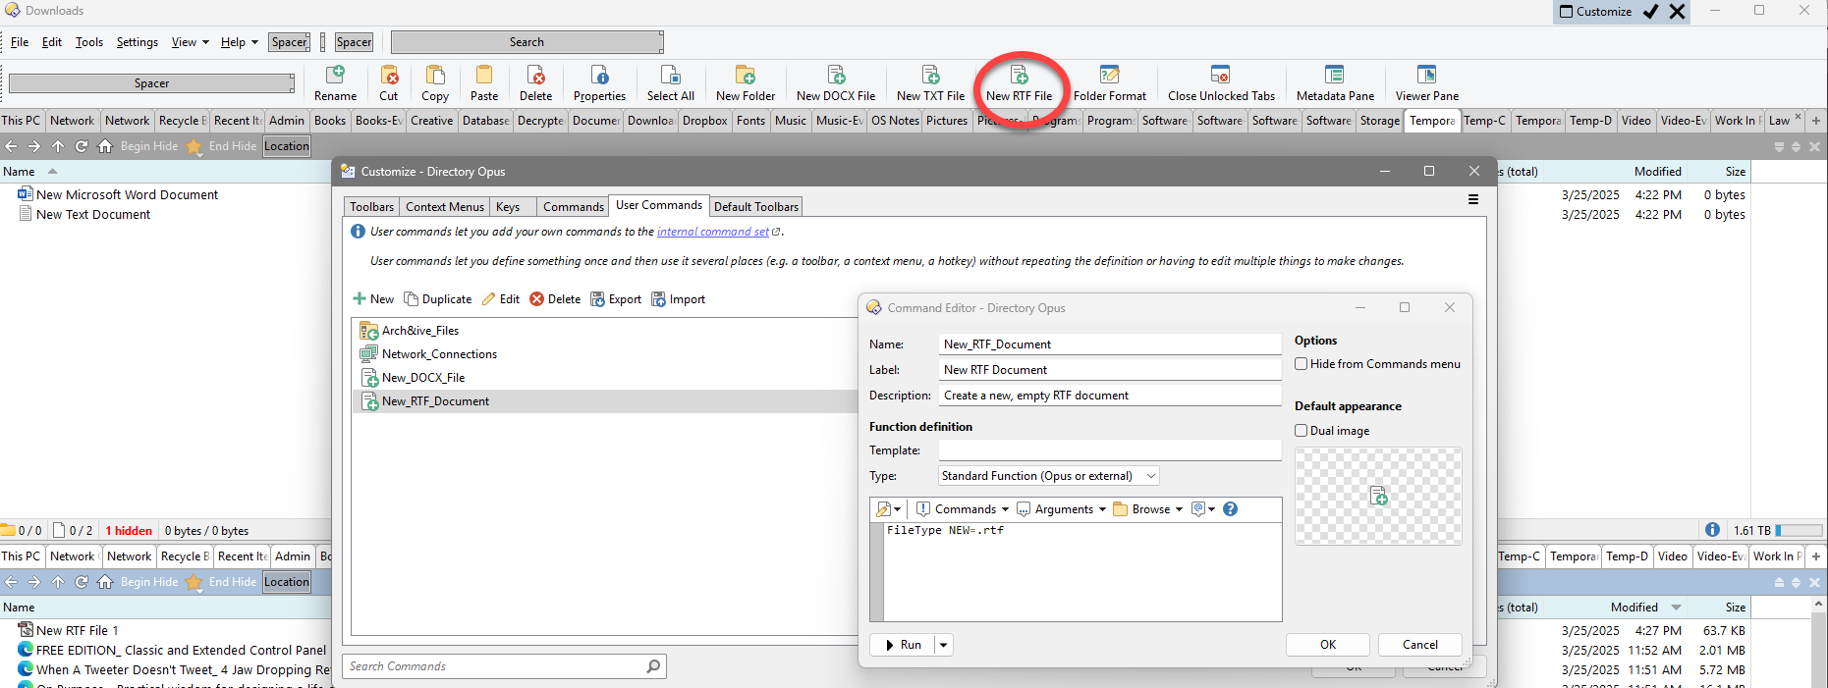The width and height of the screenshot is (1828, 688).
Task: Click the blue help icon in Command Editor
Action: [1230, 509]
